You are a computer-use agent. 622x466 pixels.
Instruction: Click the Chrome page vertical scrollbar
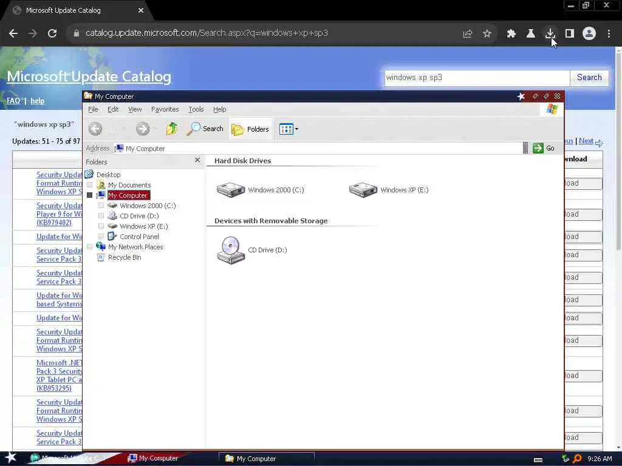(618, 150)
